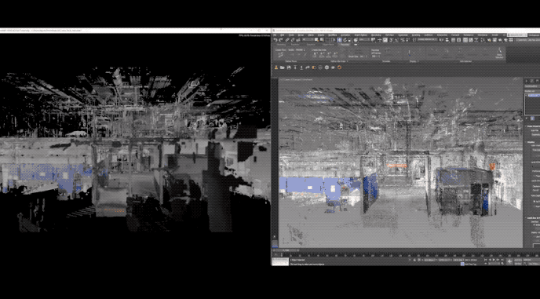This screenshot has height=299, width=540.
Task: Open the named selection sets dropdown
Action: click(427, 39)
